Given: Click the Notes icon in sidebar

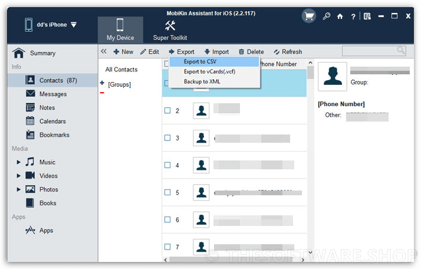Looking at the screenshot, I should click(x=30, y=107).
